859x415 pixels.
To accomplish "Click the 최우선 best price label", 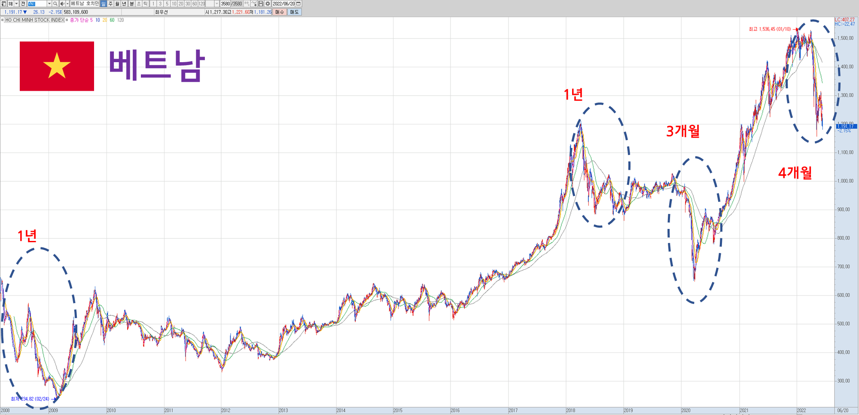I will tap(161, 12).
